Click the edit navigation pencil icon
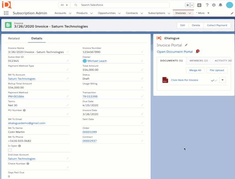Image resolution: width=235 pixels, height=179 pixels. coord(232,13)
